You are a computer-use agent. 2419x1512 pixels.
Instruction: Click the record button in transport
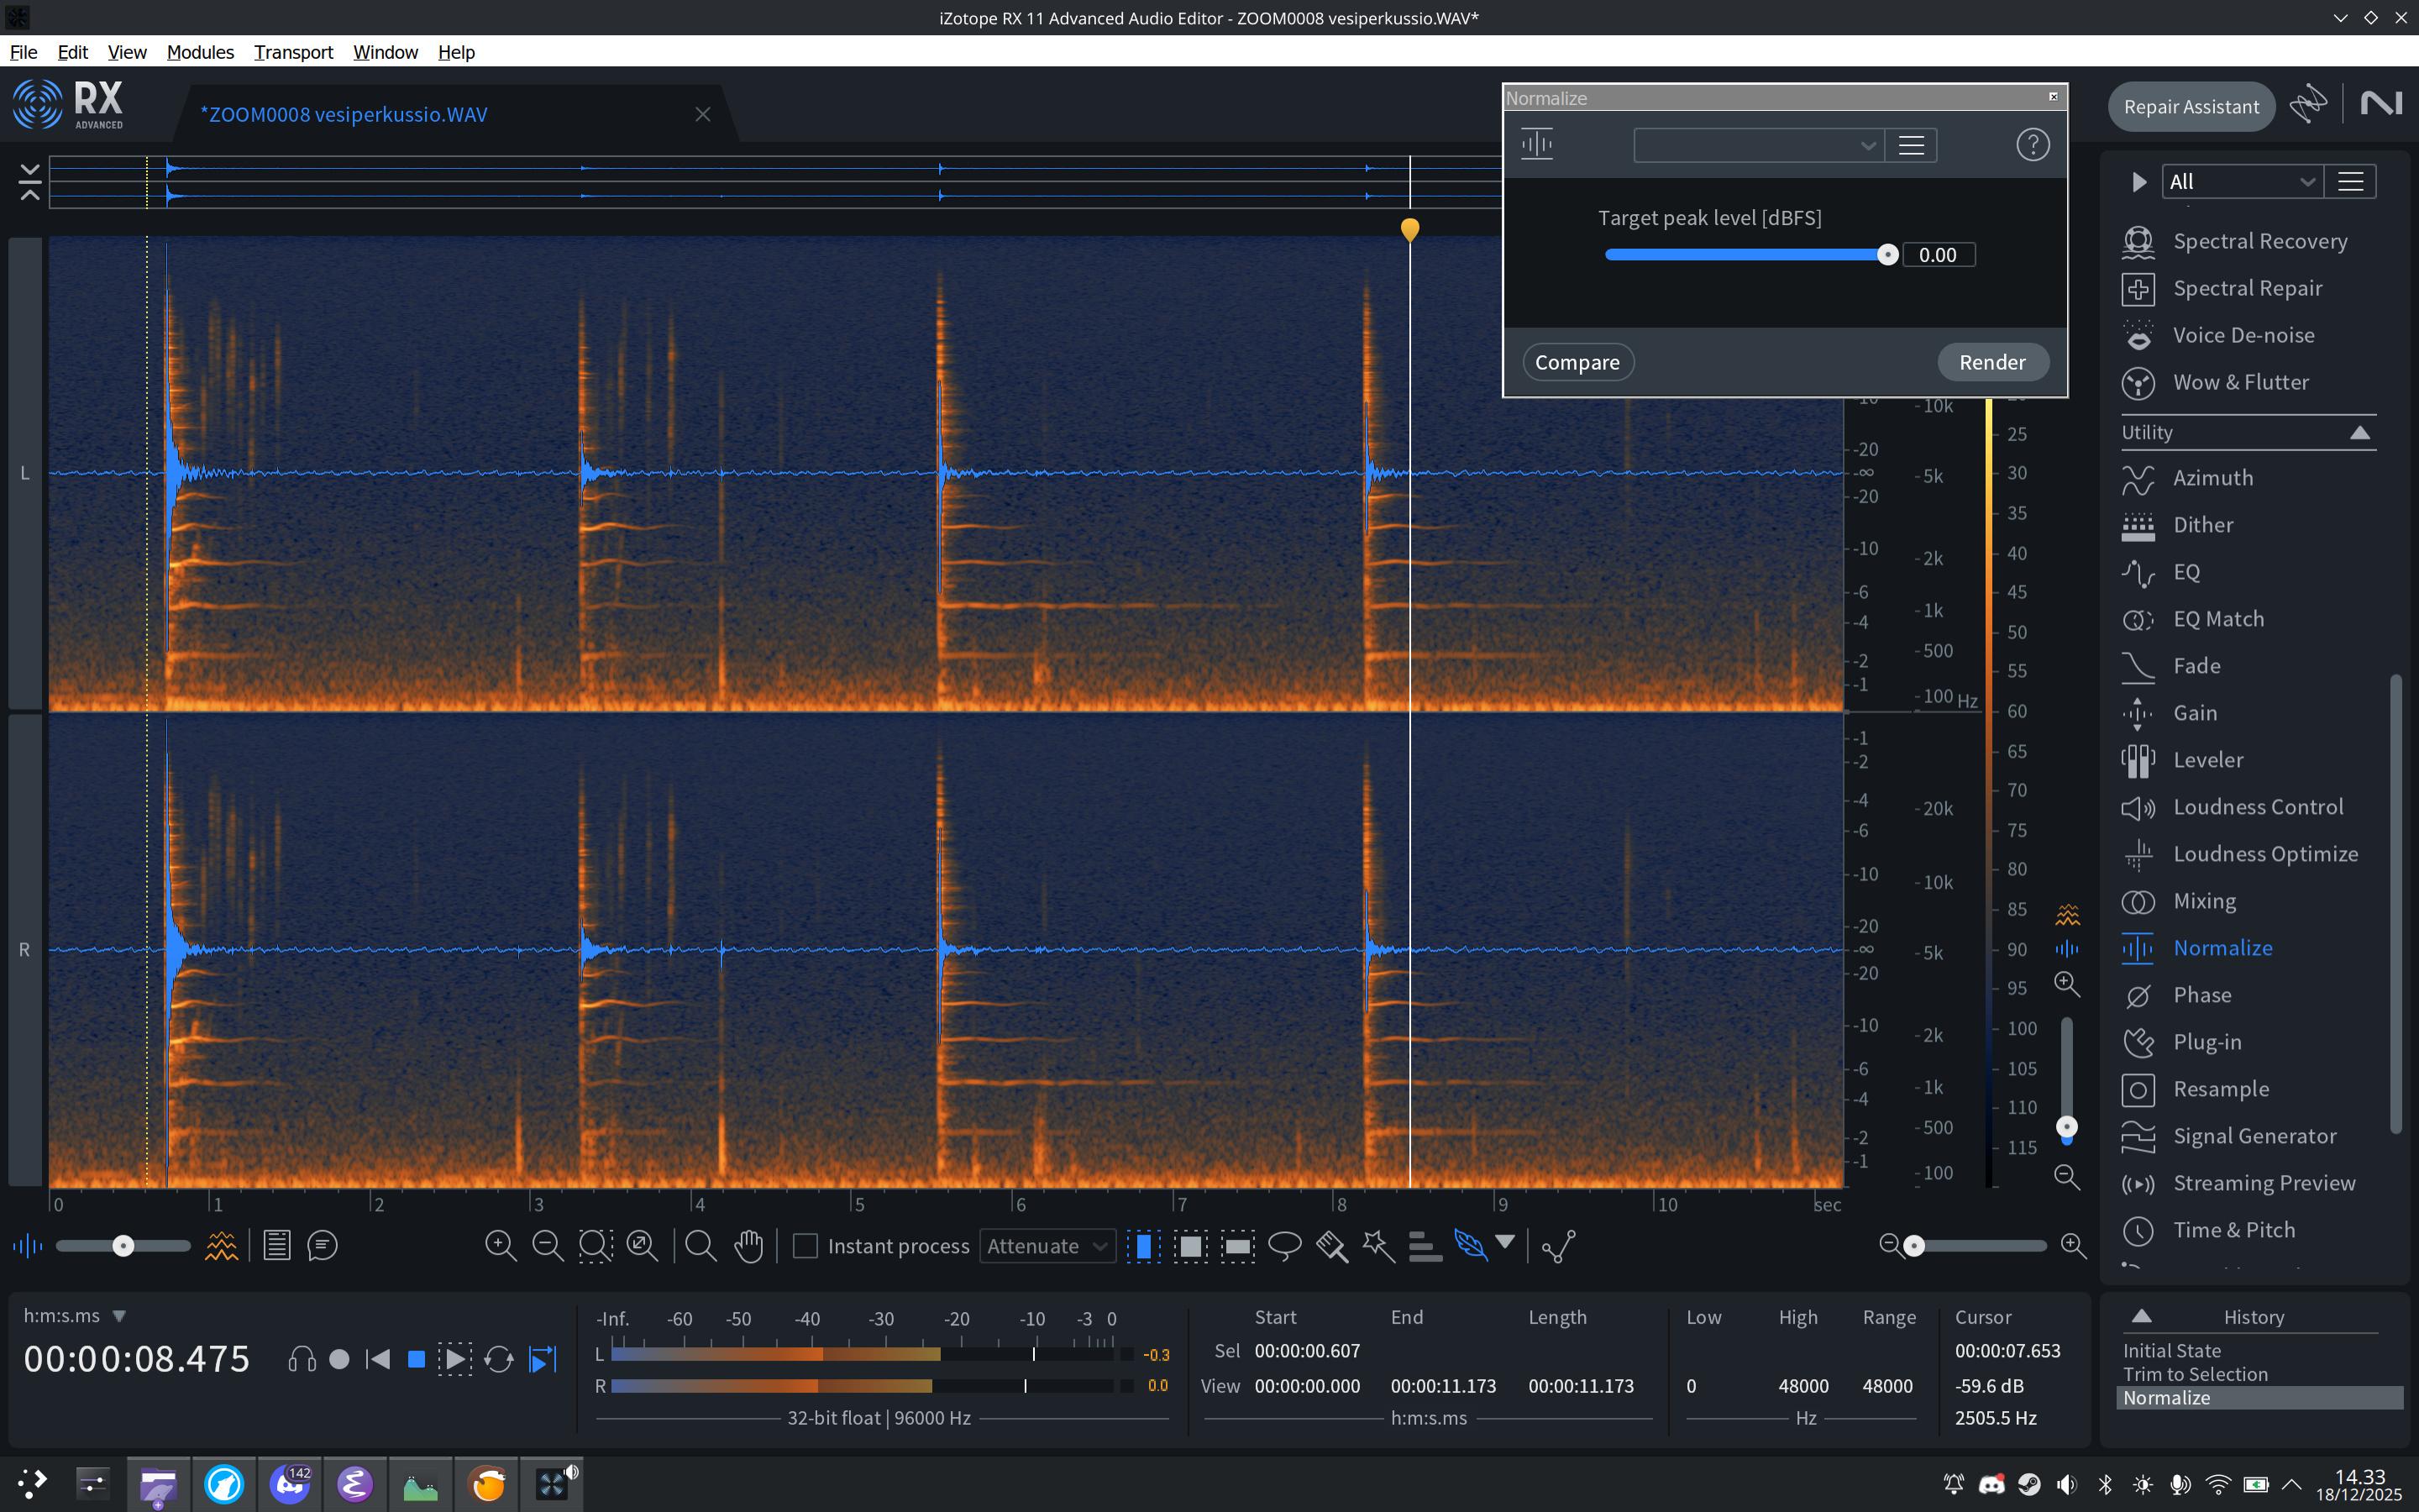[x=338, y=1359]
